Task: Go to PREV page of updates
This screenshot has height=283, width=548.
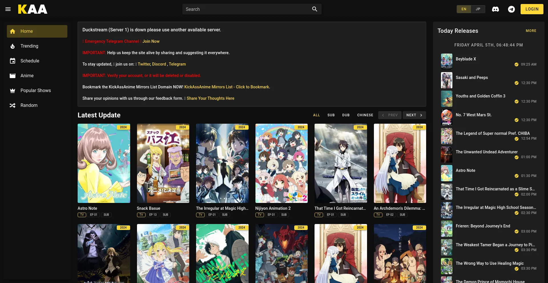Action: [x=390, y=115]
